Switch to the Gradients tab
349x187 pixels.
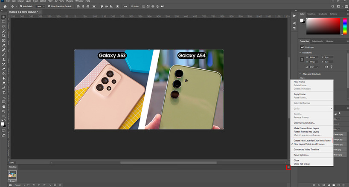(x=323, y=14)
